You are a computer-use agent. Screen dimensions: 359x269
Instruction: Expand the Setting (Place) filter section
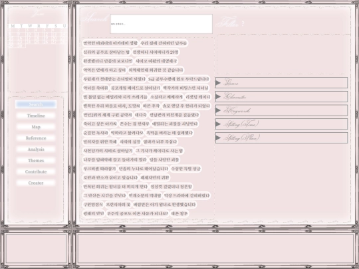[281, 137]
